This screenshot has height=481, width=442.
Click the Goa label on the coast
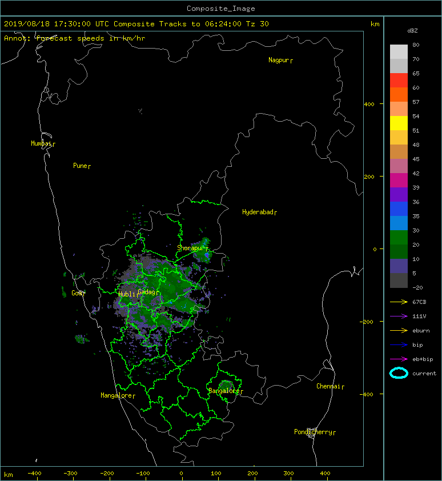[78, 293]
